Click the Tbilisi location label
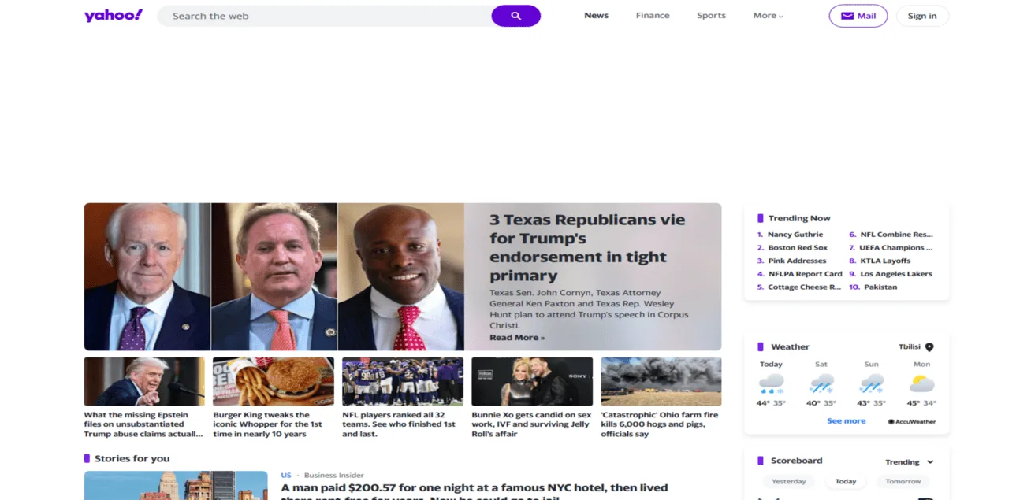 [x=910, y=347]
